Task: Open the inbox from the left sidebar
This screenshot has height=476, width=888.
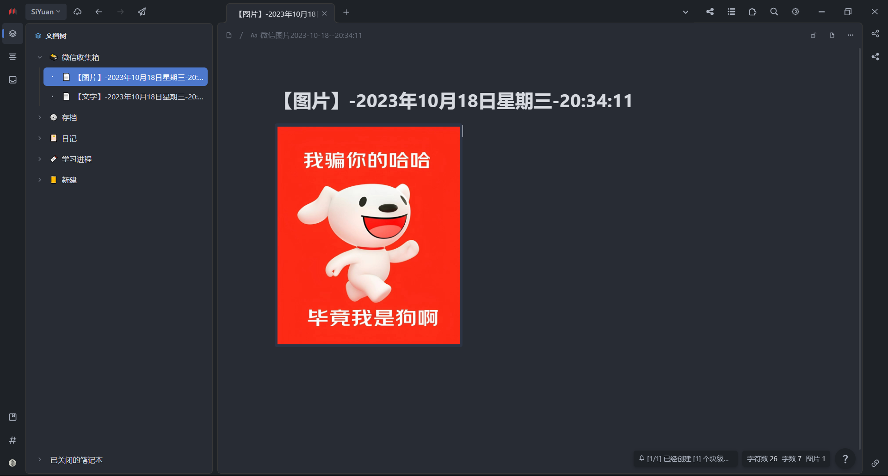Action: tap(12, 79)
